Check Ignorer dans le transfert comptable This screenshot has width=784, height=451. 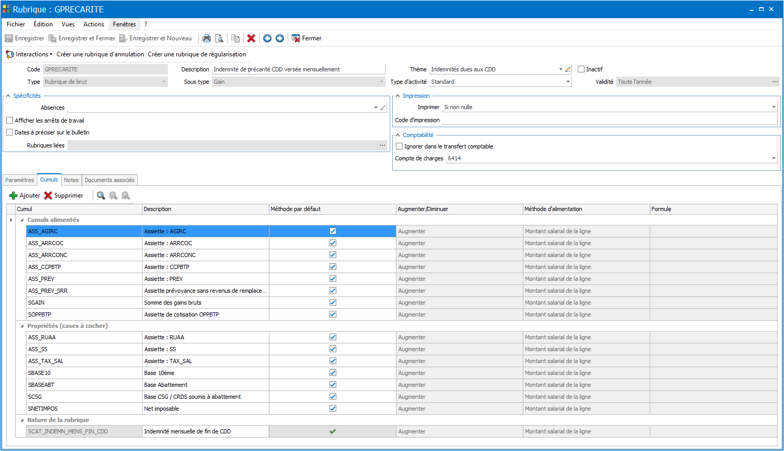pyautogui.click(x=400, y=146)
